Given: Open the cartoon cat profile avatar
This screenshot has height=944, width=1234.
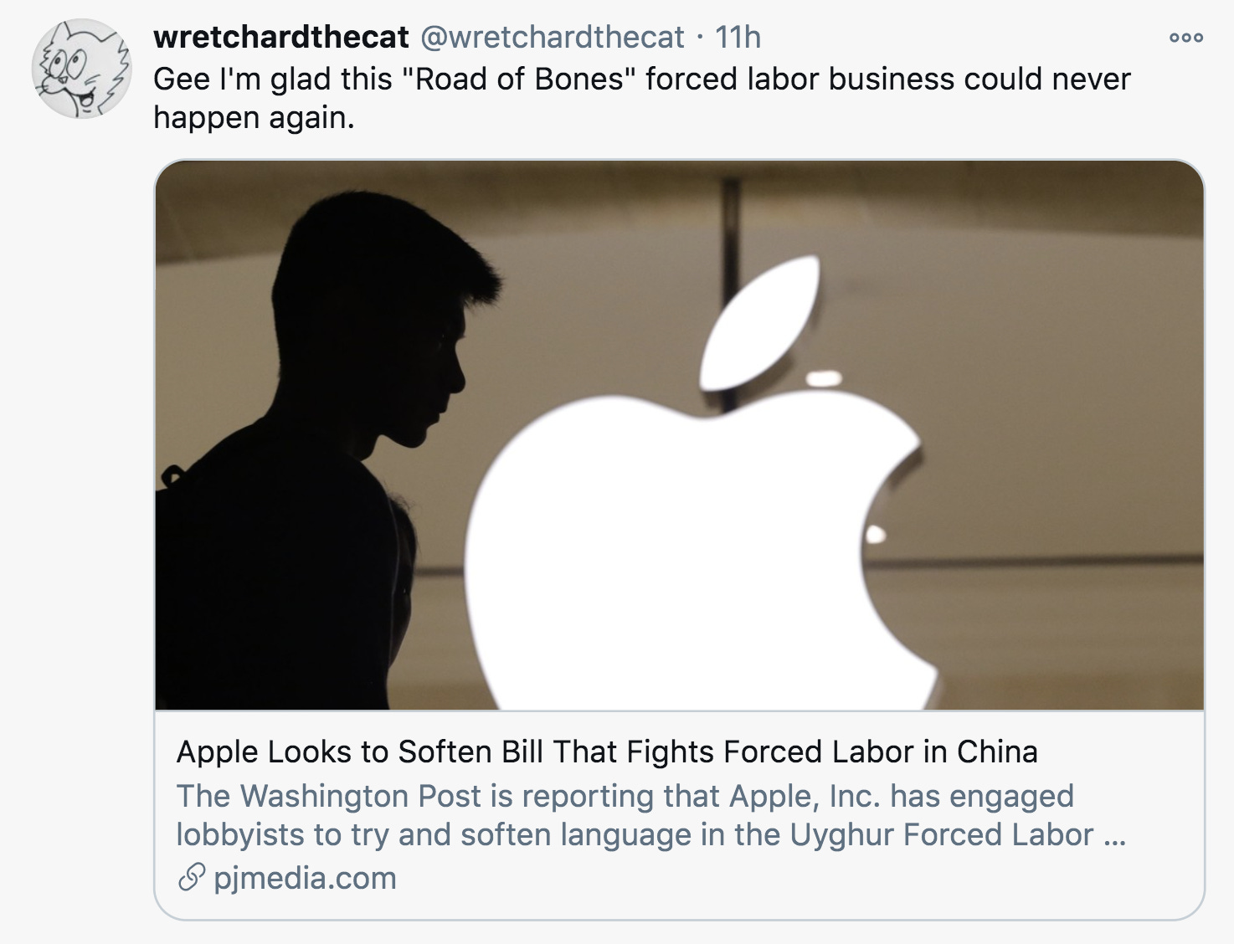Looking at the screenshot, I should [81, 69].
